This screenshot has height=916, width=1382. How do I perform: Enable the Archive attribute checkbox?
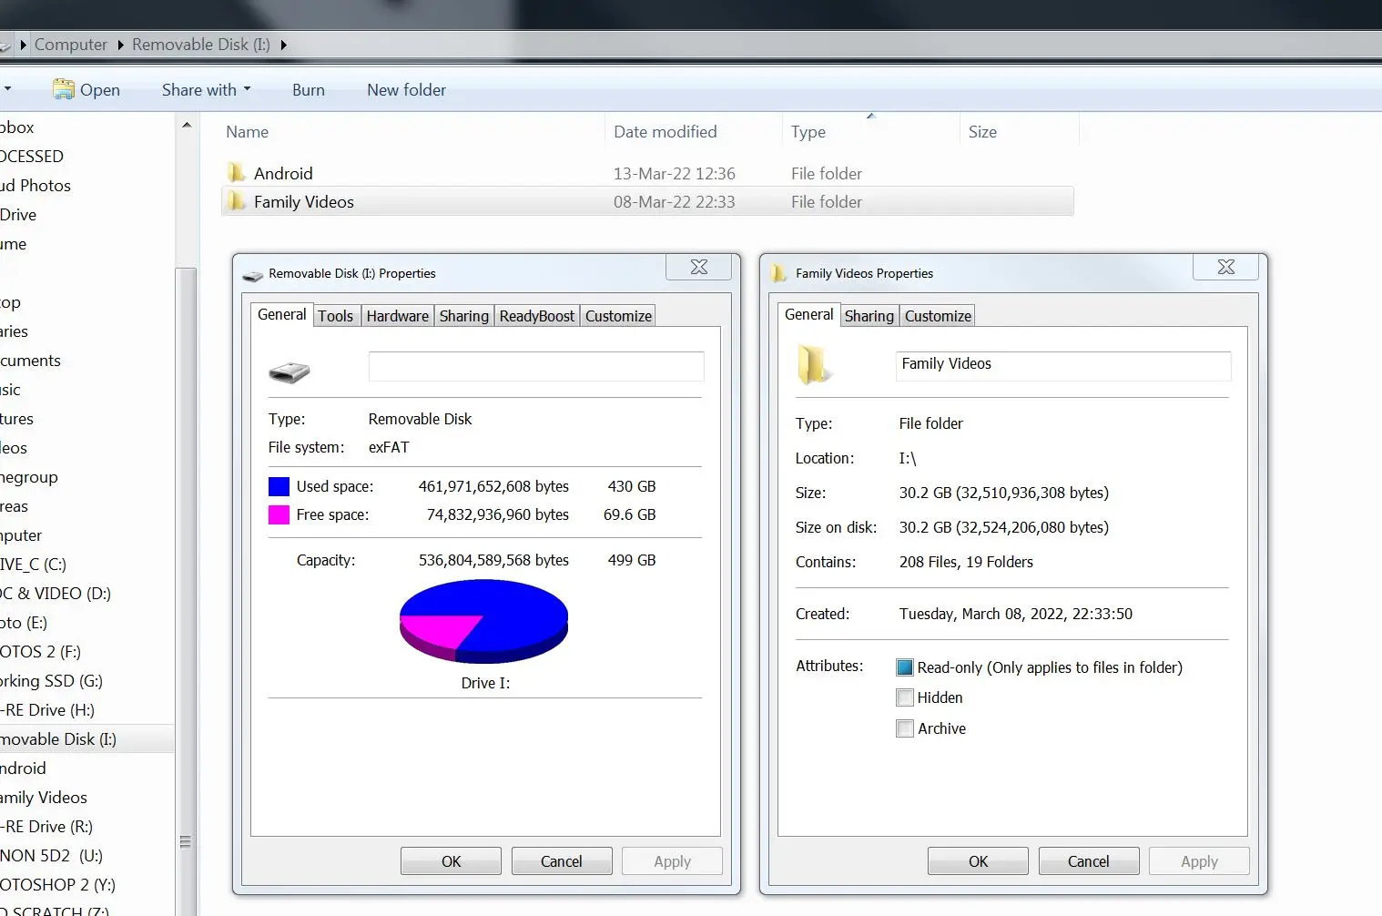pos(904,728)
